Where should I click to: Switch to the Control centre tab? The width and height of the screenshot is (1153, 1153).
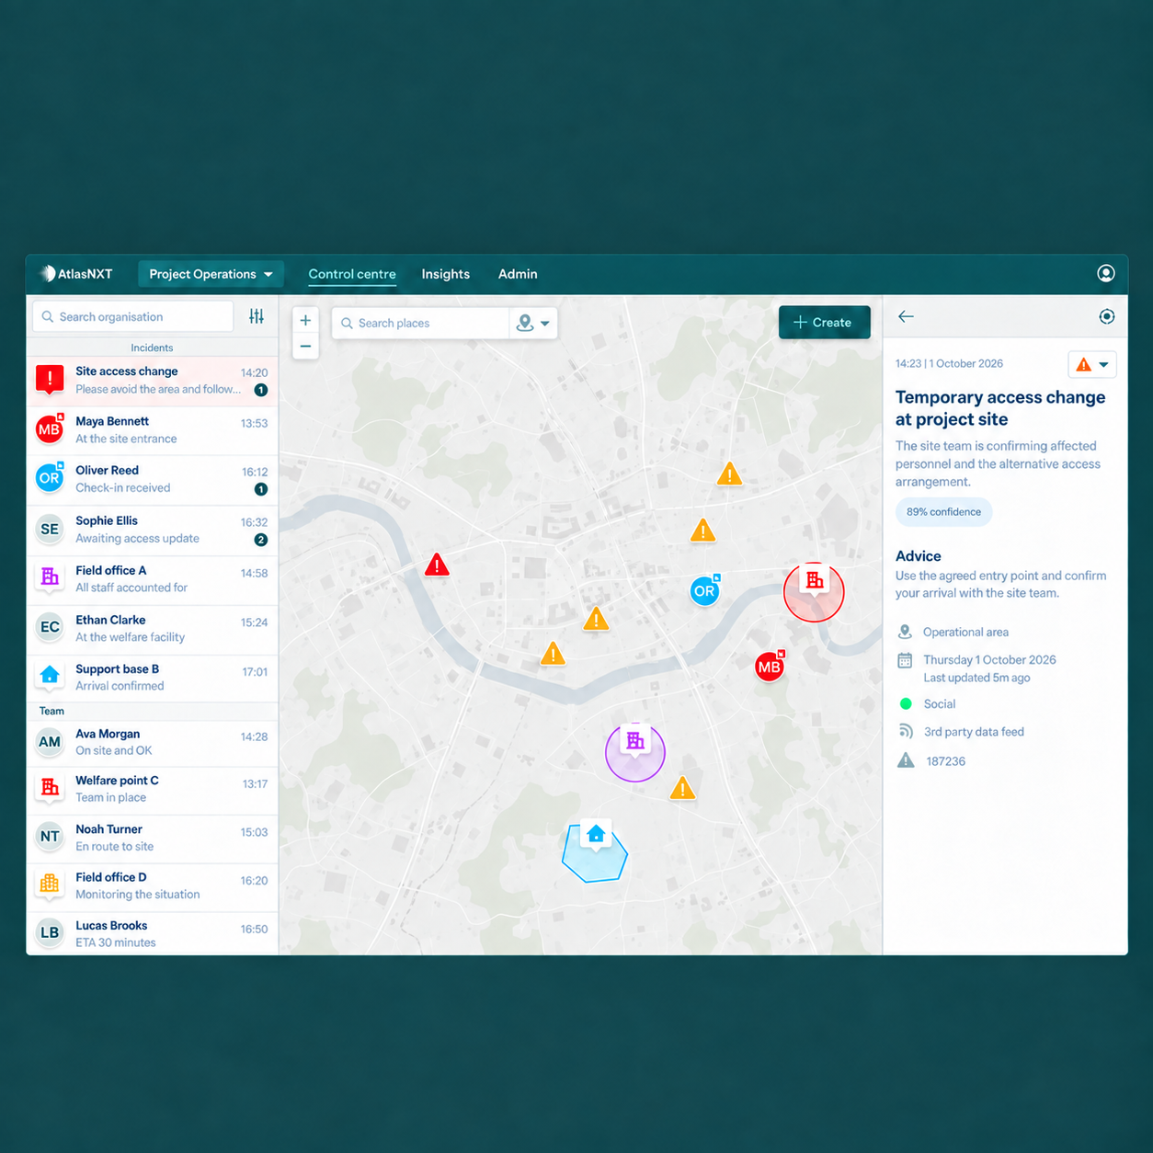coord(352,274)
